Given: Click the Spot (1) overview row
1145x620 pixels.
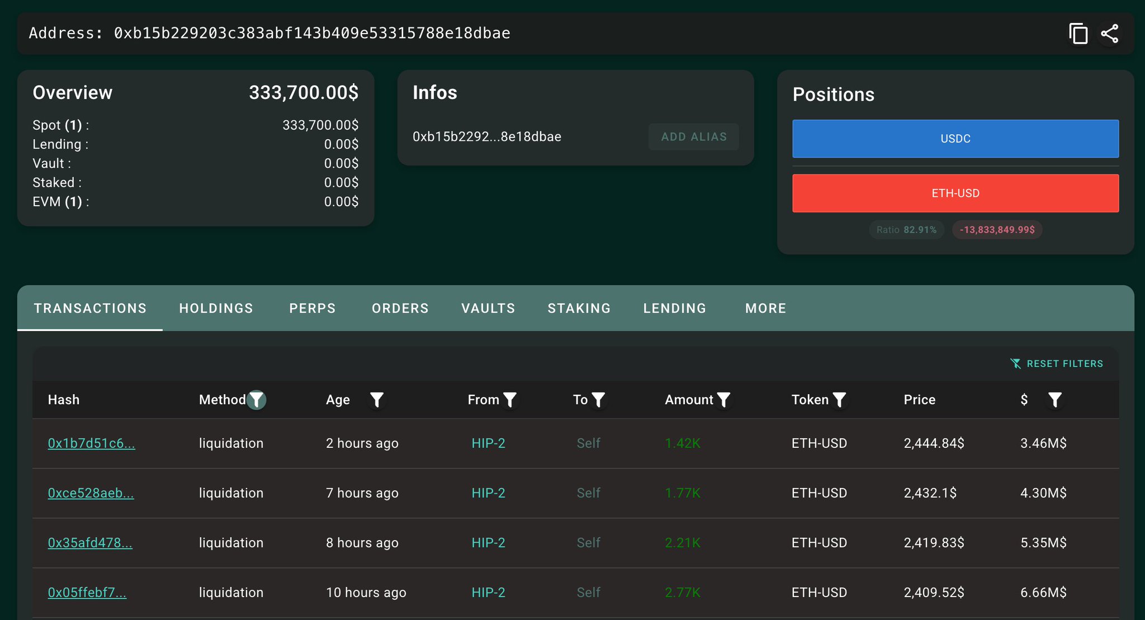Looking at the screenshot, I should pos(196,125).
